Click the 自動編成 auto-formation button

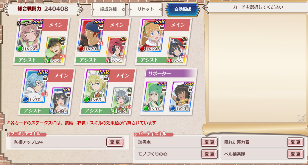coord(183,9)
